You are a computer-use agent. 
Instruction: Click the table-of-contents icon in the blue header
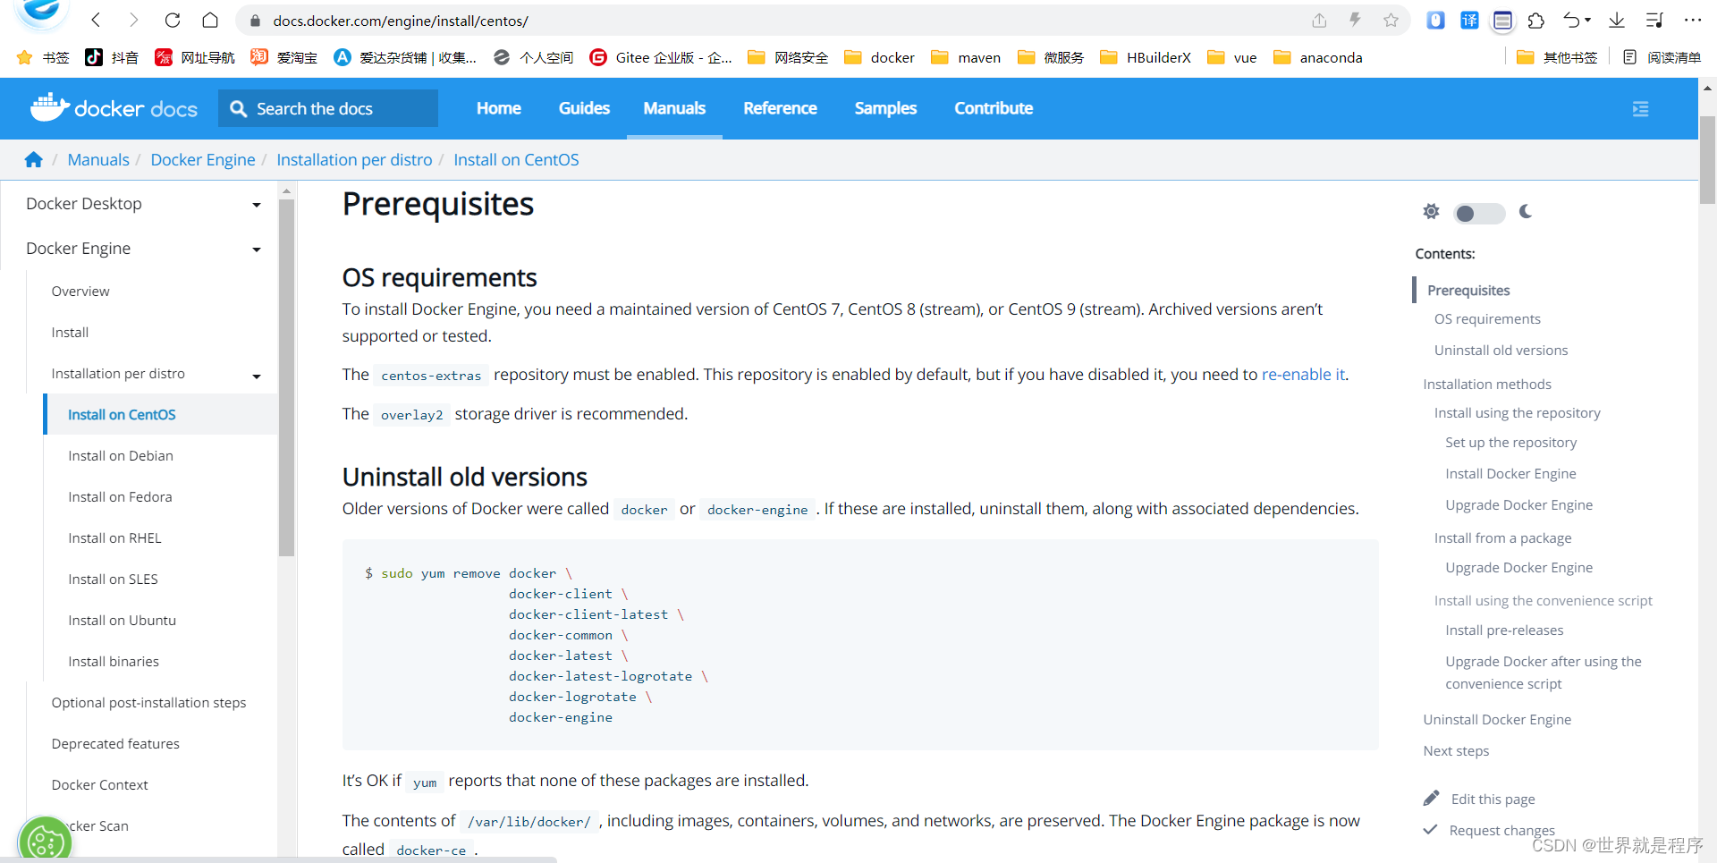point(1640,108)
